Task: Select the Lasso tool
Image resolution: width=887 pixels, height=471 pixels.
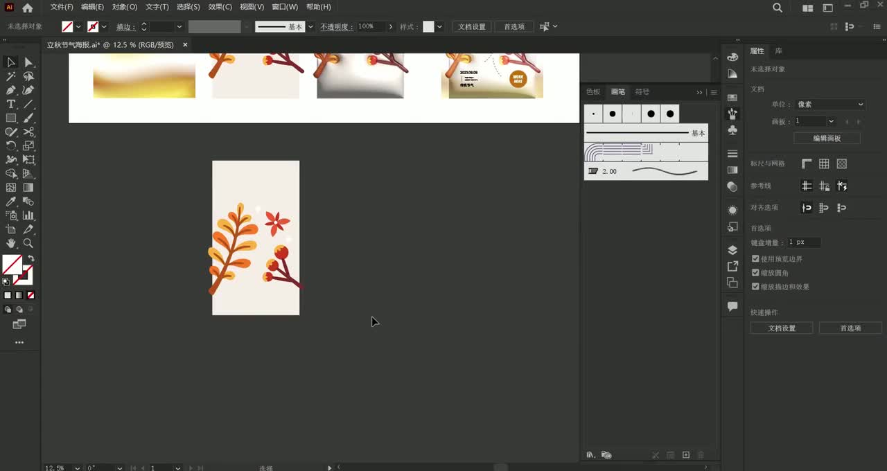Action: tap(28, 76)
